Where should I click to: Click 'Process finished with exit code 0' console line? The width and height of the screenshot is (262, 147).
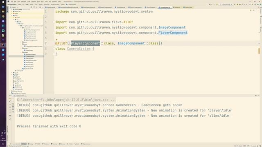(49, 126)
